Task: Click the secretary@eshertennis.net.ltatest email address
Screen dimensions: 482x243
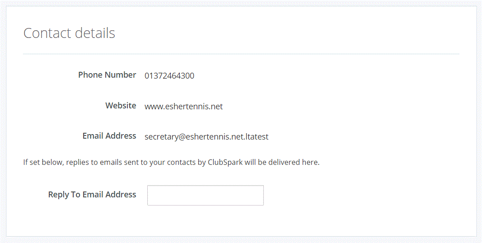Action: point(206,136)
